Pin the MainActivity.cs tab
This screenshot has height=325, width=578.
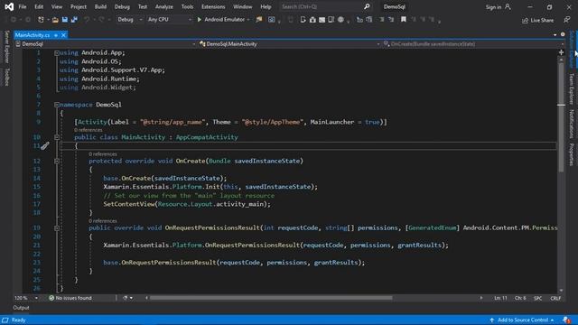[x=56, y=35]
